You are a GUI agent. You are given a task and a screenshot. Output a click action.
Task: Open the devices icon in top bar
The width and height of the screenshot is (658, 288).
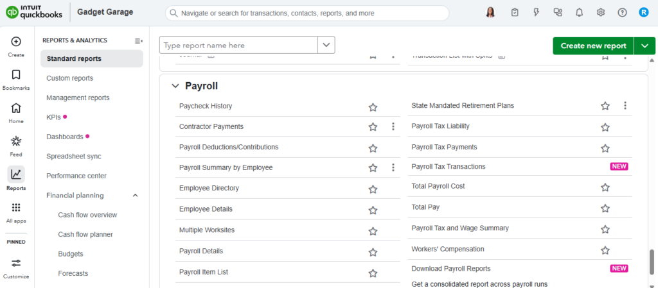[x=558, y=13]
